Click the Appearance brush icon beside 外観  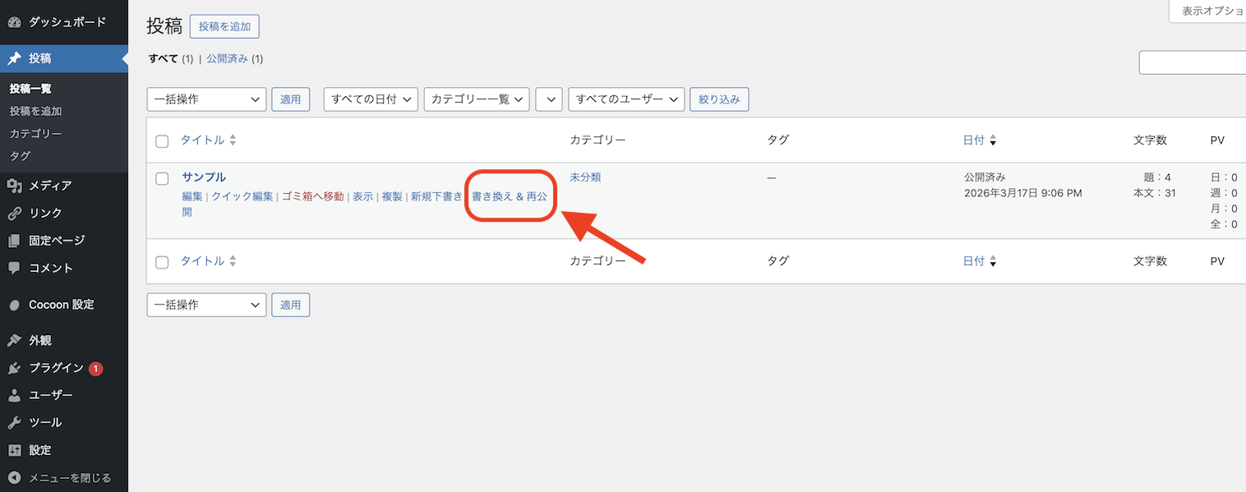tap(14, 341)
